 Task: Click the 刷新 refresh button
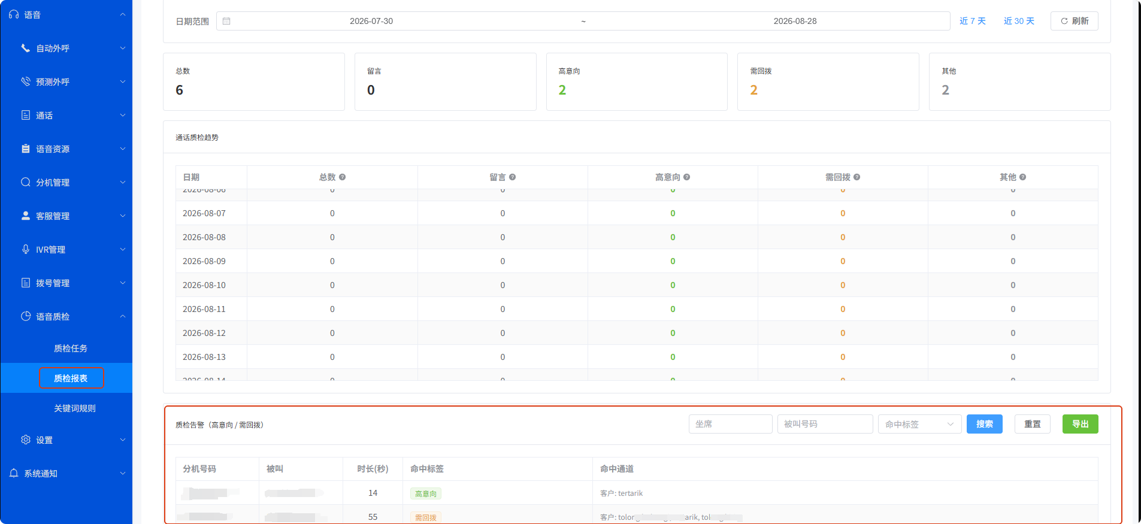1074,21
